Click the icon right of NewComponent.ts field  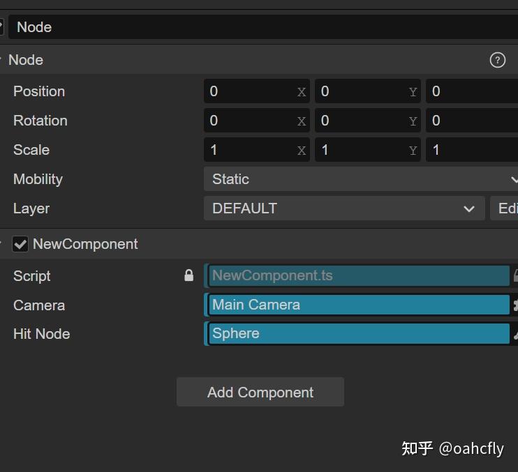click(x=515, y=275)
